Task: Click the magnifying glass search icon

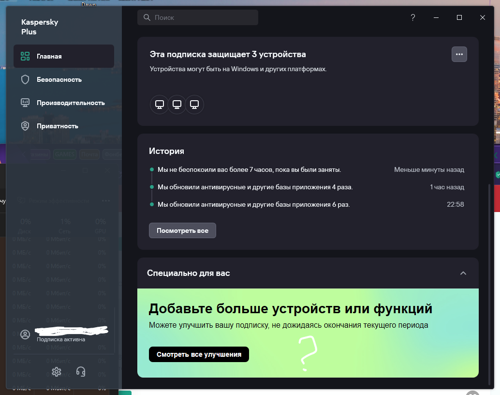Action: (147, 17)
